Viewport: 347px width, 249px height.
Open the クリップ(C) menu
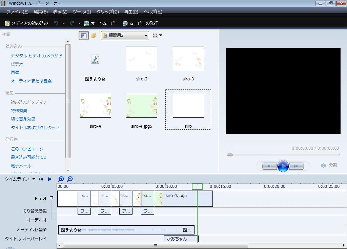(107, 12)
